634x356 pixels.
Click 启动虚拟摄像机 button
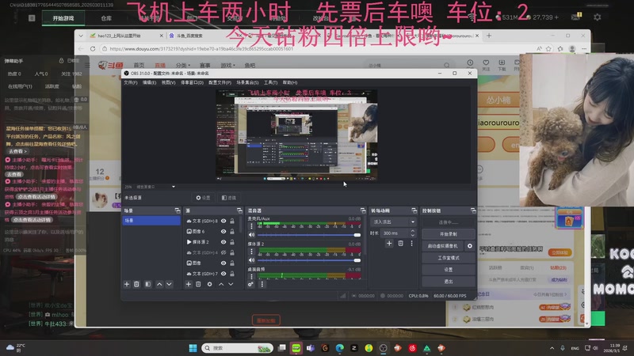coord(443,246)
